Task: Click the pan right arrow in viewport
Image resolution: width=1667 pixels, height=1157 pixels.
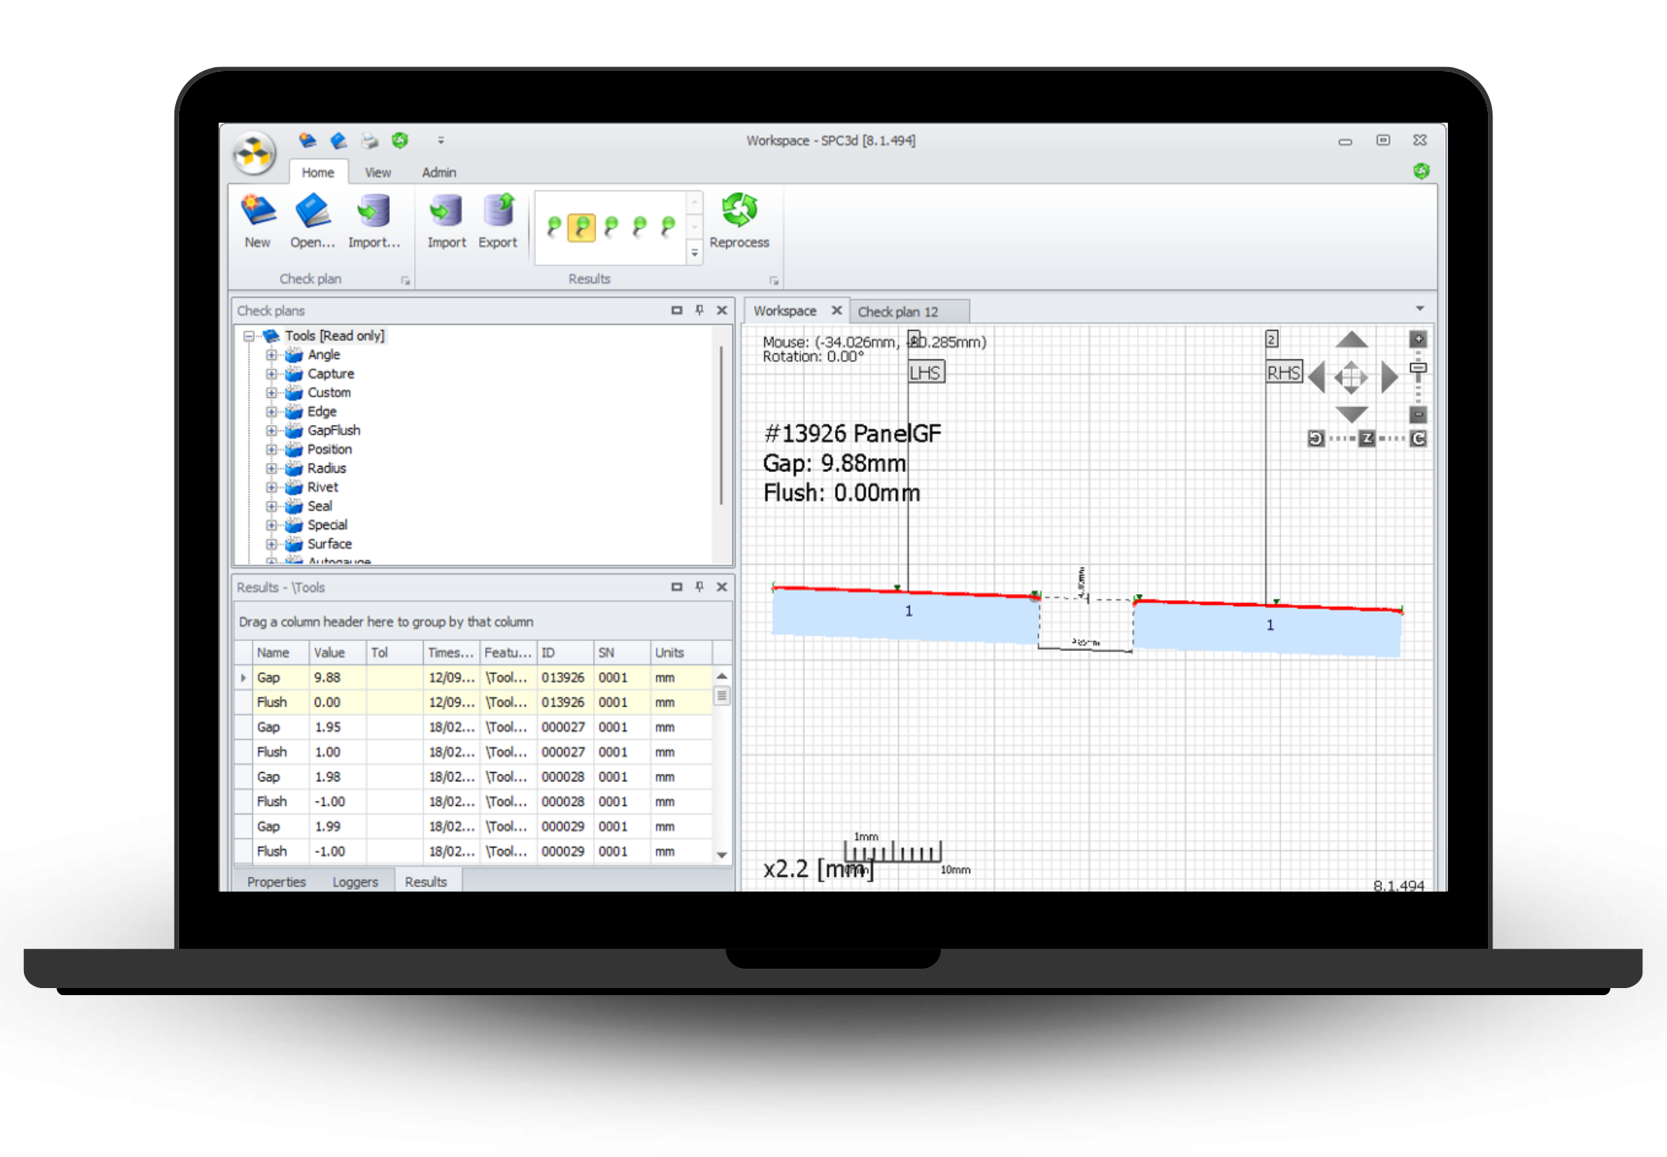Action: coord(1389,377)
